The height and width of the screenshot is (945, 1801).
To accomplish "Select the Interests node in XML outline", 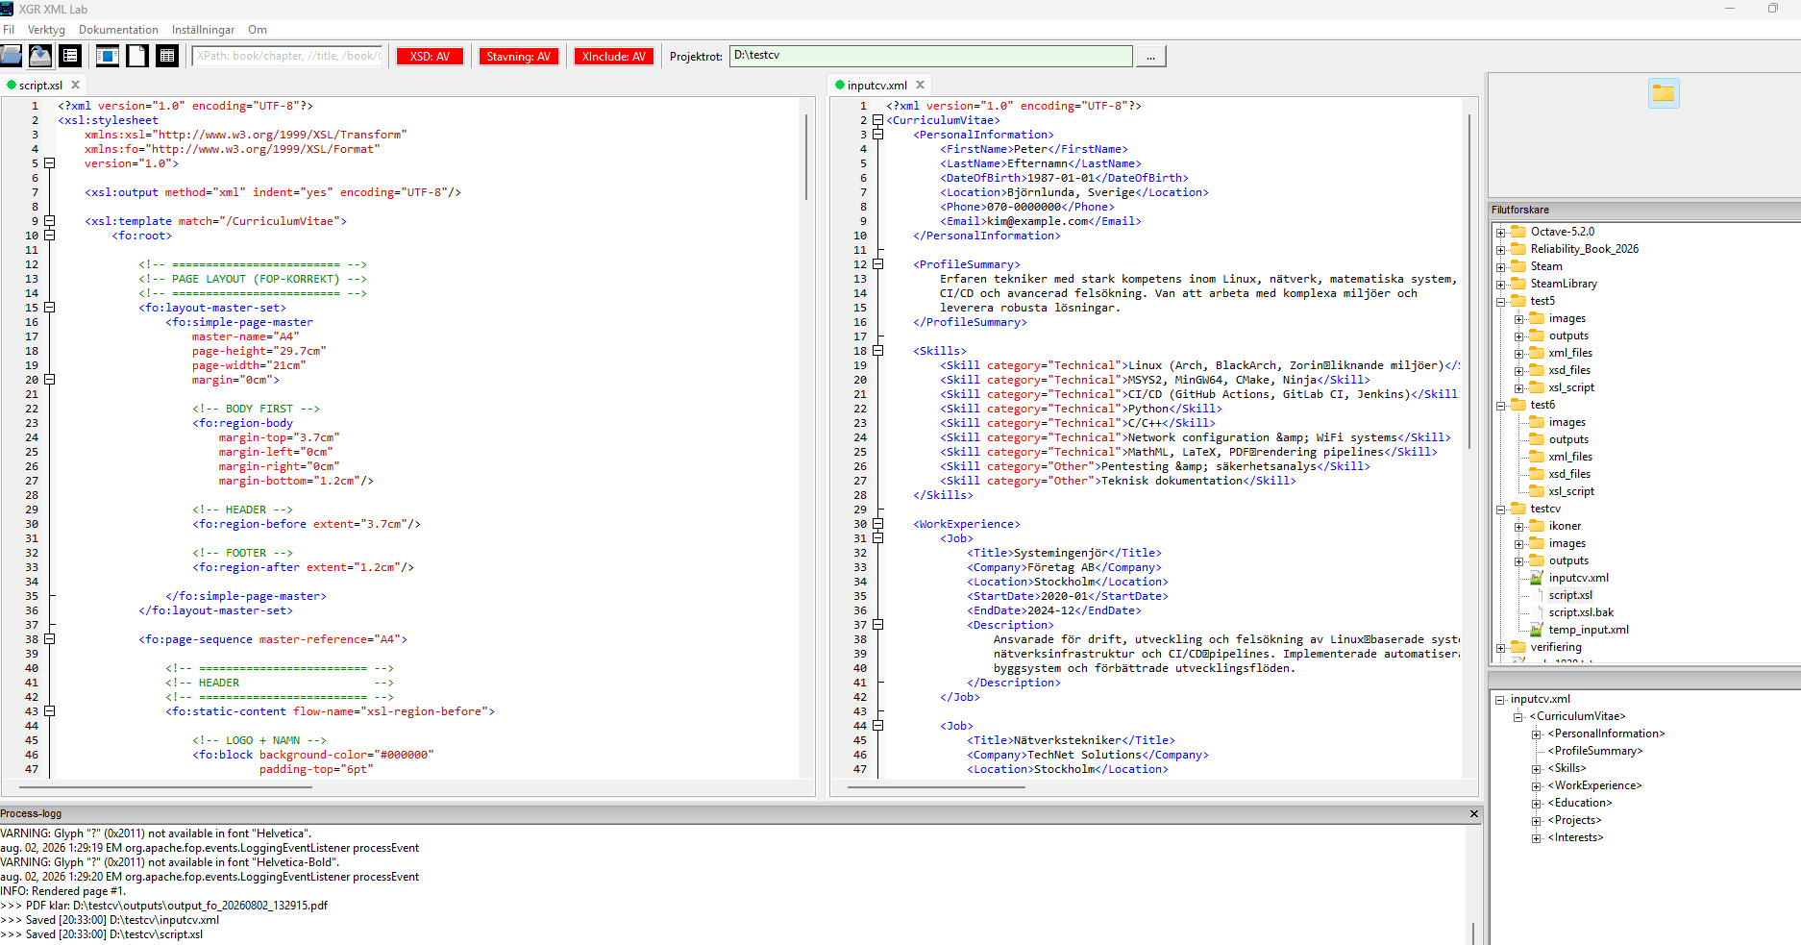I will point(1575,837).
